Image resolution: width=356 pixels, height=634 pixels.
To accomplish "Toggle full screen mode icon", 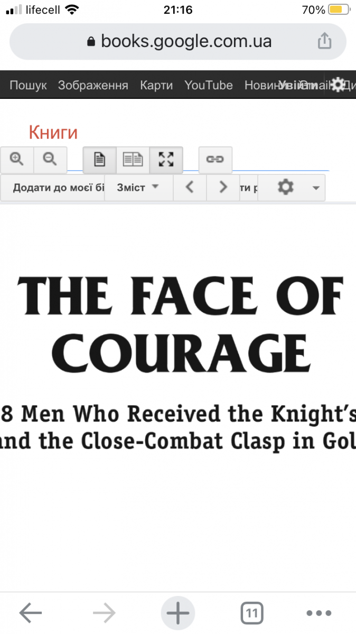I will (166, 160).
